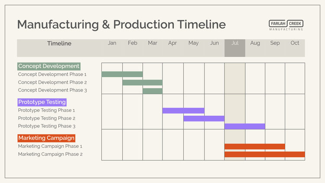This screenshot has width=325, height=183.
Task: Click the Manufacturing & Production Timeline title
Action: [x=121, y=24]
